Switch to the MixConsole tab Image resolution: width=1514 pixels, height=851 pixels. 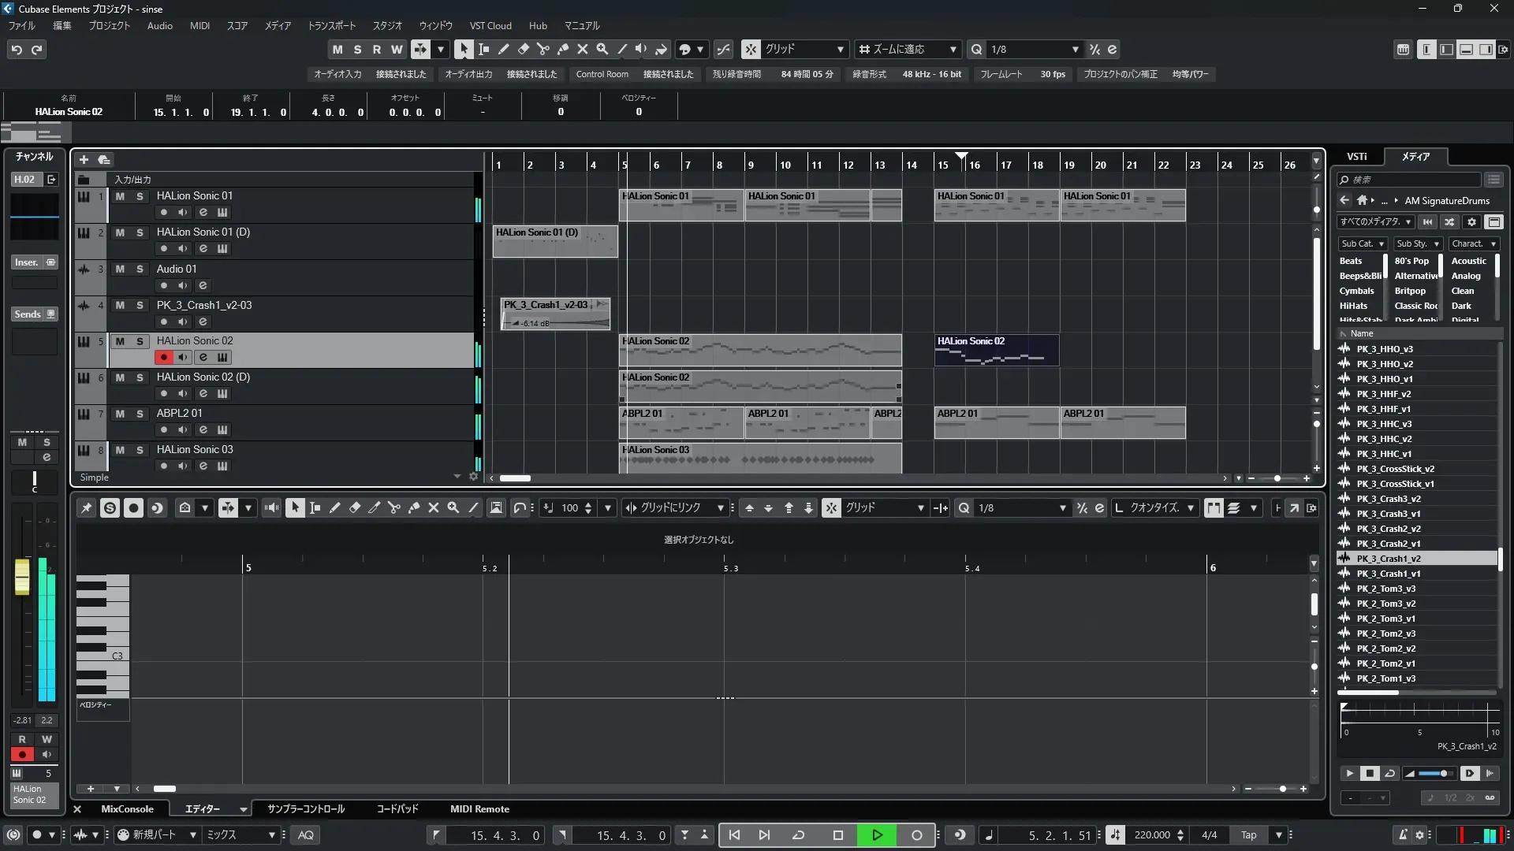[127, 809]
